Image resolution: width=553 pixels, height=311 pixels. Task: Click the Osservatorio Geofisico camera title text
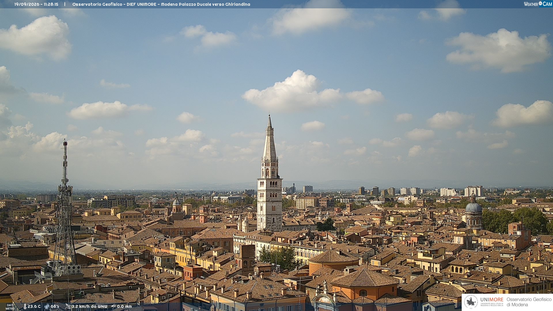click(161, 4)
